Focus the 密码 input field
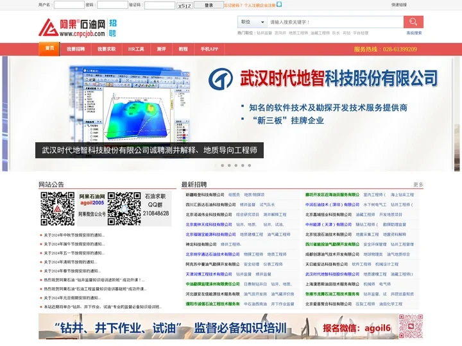The height and width of the screenshot is (346, 462). pos(112,5)
